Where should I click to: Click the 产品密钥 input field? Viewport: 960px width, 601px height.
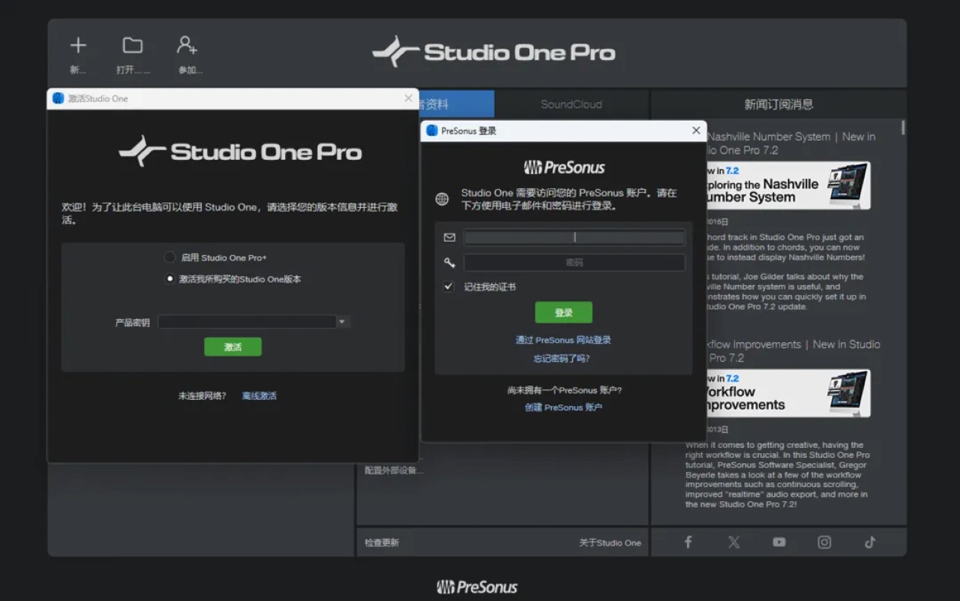pos(247,322)
